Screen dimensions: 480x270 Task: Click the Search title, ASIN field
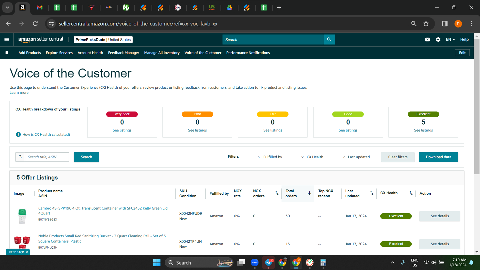(x=47, y=157)
